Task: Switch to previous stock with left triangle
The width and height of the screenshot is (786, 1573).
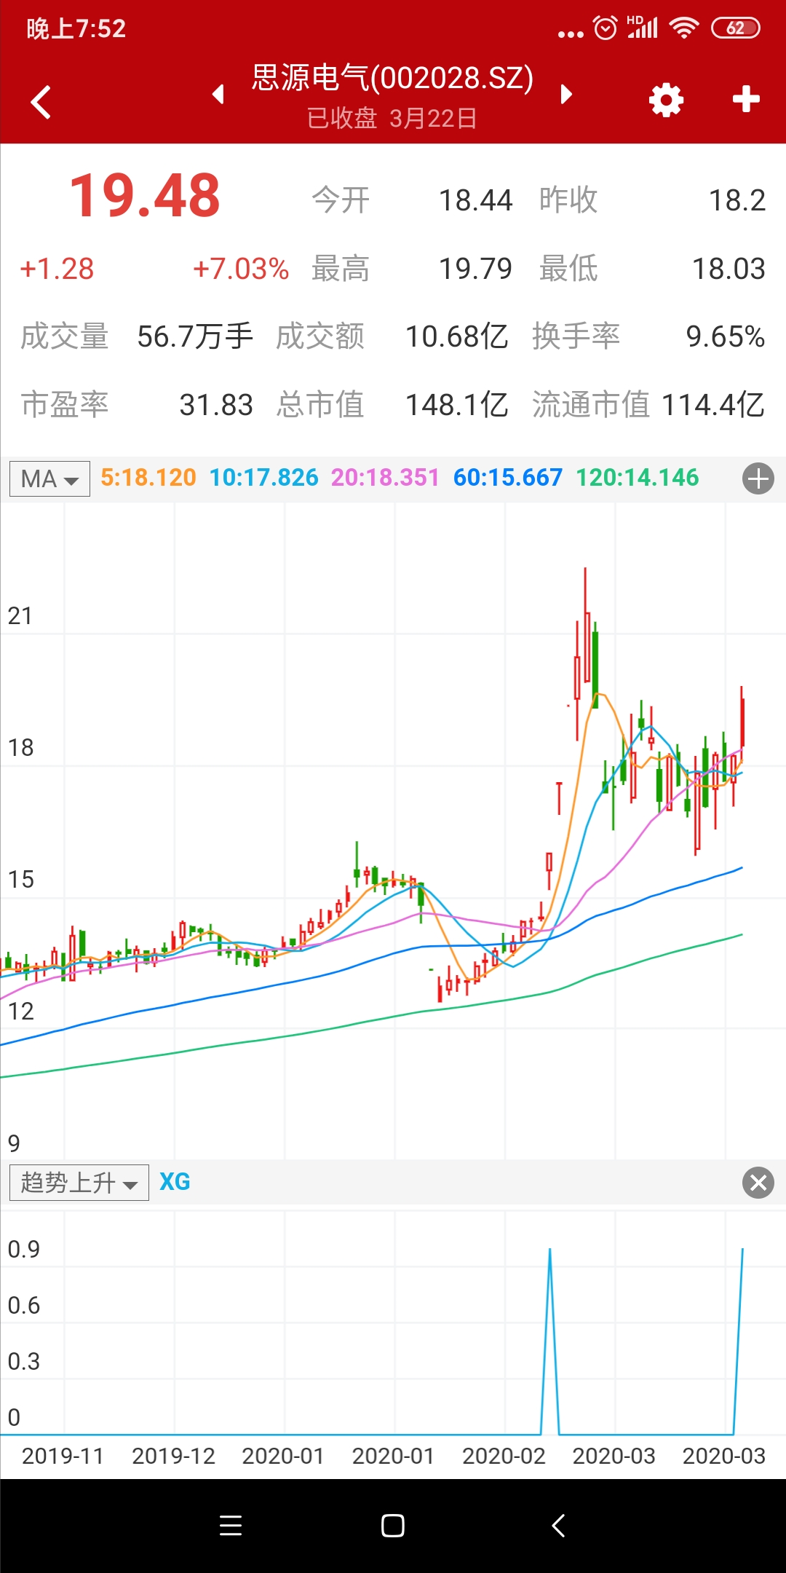Action: point(218,94)
